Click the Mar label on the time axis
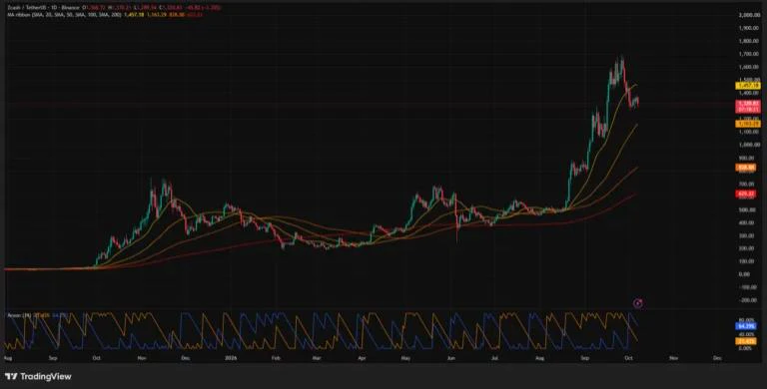The width and height of the screenshot is (767, 389). click(316, 358)
